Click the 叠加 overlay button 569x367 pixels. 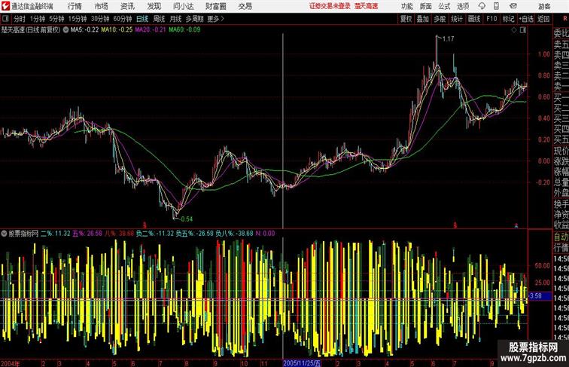point(423,19)
